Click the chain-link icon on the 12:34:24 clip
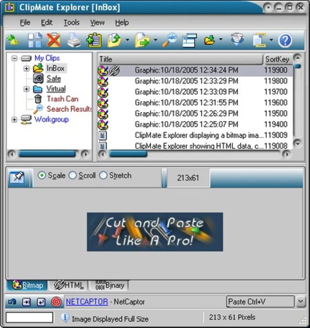This screenshot has height=328, width=310. coord(115,70)
